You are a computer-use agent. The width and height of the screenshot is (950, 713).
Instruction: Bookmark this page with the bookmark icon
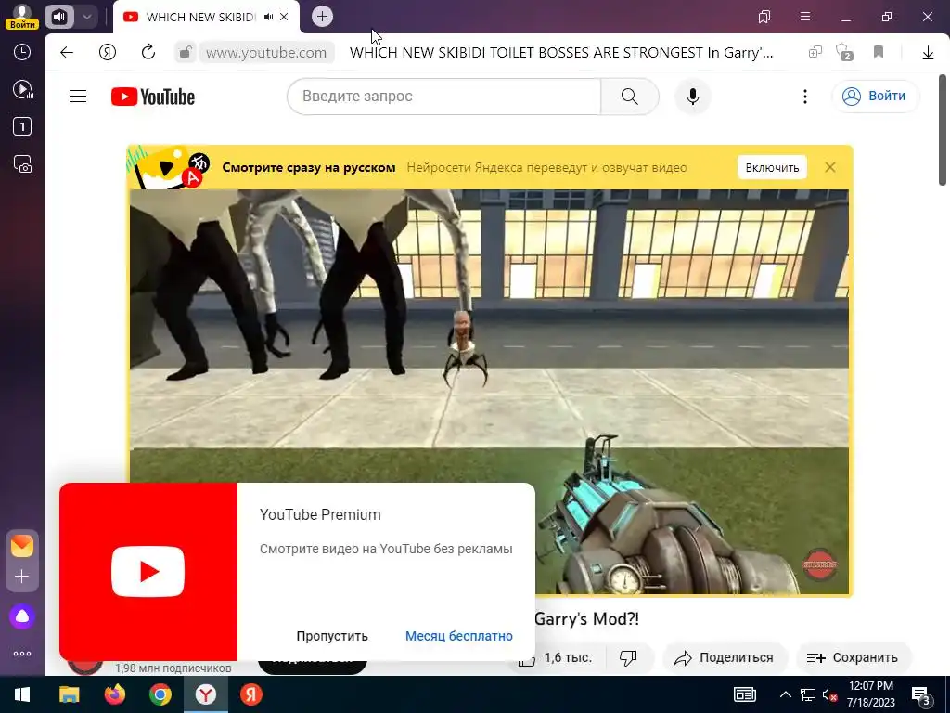coord(879,52)
